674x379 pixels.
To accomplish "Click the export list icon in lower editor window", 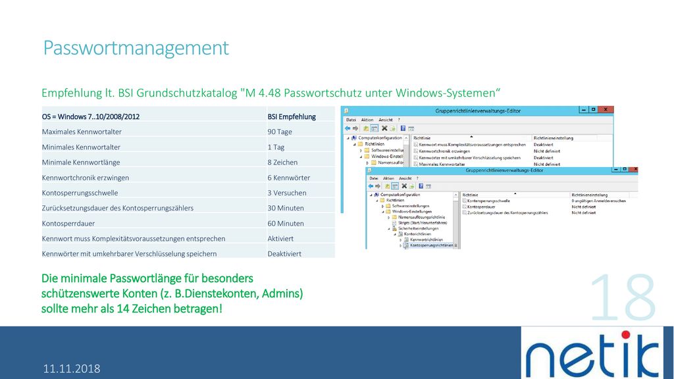I will 411,186.
